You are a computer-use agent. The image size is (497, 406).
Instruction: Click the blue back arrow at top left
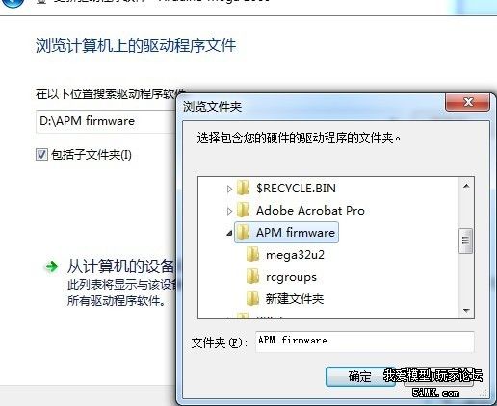tap(12, 3)
